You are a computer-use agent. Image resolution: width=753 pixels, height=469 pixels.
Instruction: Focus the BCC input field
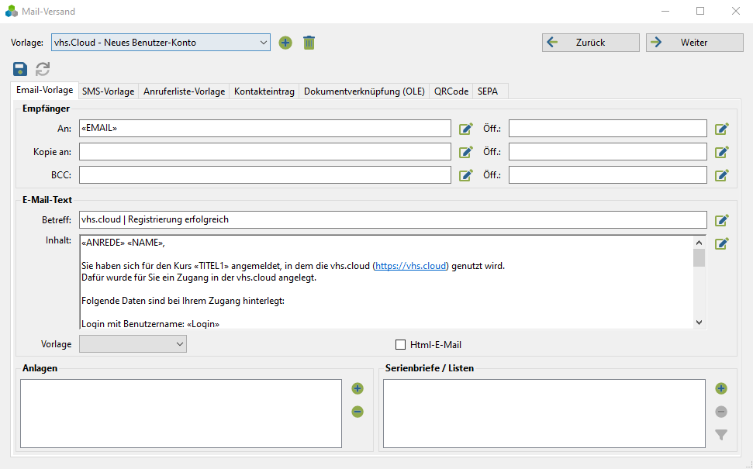click(x=265, y=174)
